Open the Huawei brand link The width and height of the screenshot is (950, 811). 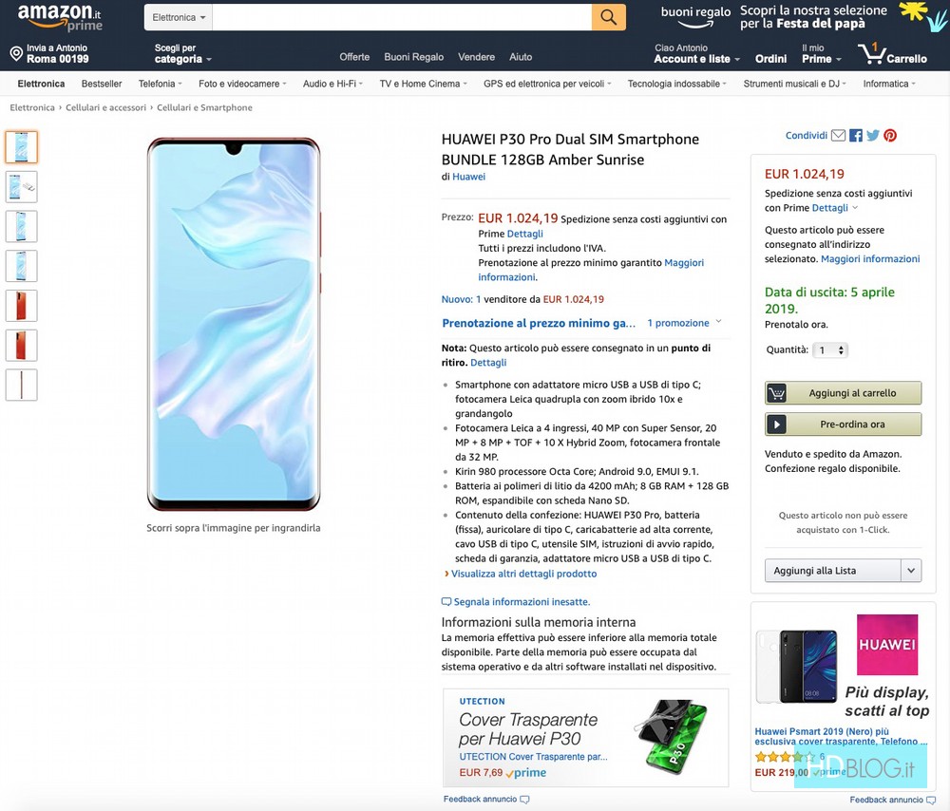tap(468, 177)
